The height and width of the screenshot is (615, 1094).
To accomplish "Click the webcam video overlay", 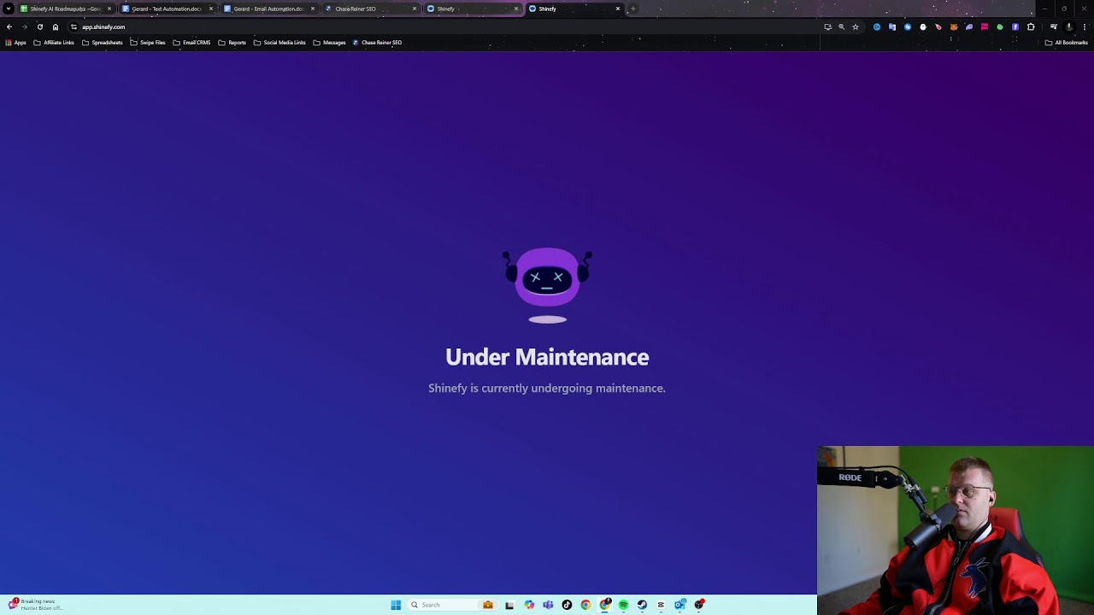I will tap(956, 530).
